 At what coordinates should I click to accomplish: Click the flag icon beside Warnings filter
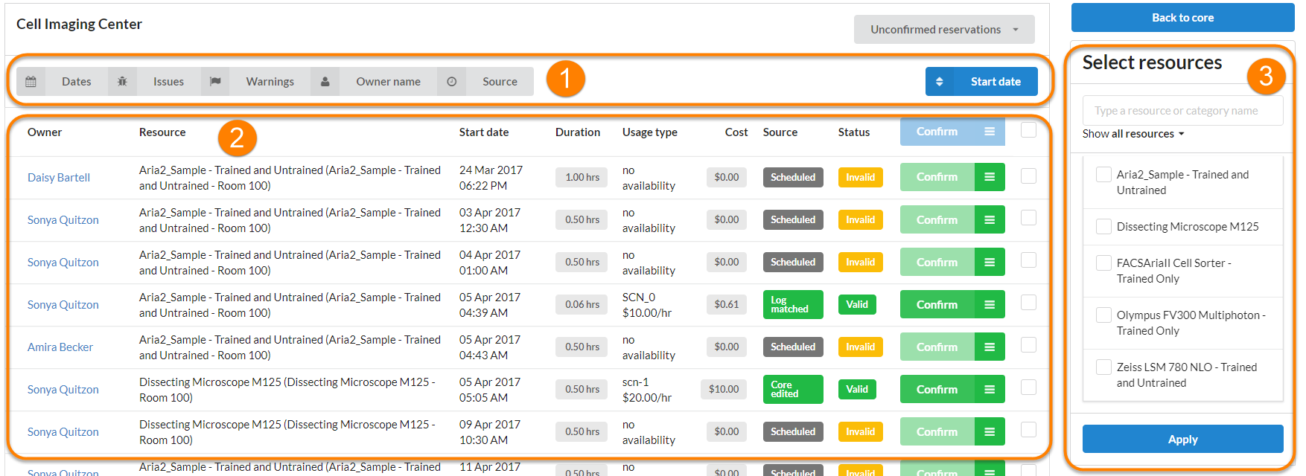point(215,82)
